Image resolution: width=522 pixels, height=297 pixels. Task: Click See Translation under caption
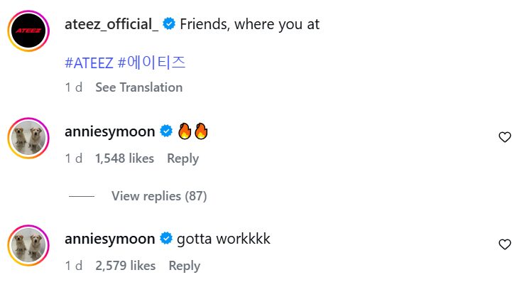138,87
